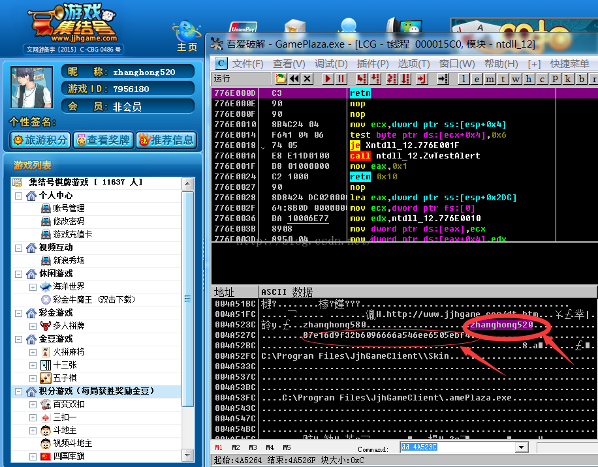
Task: Select 修改密码 in the game list
Action: coord(69,221)
